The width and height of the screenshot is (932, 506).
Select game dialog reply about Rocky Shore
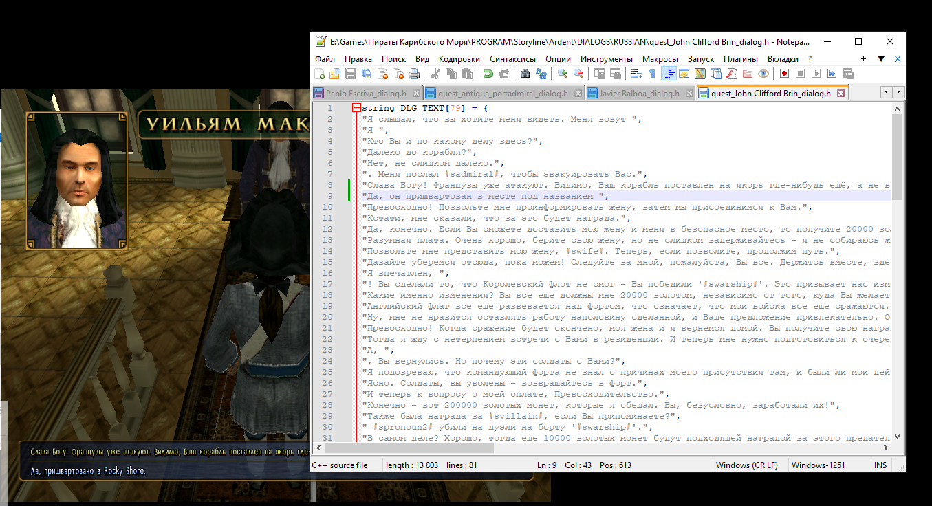(x=88, y=471)
